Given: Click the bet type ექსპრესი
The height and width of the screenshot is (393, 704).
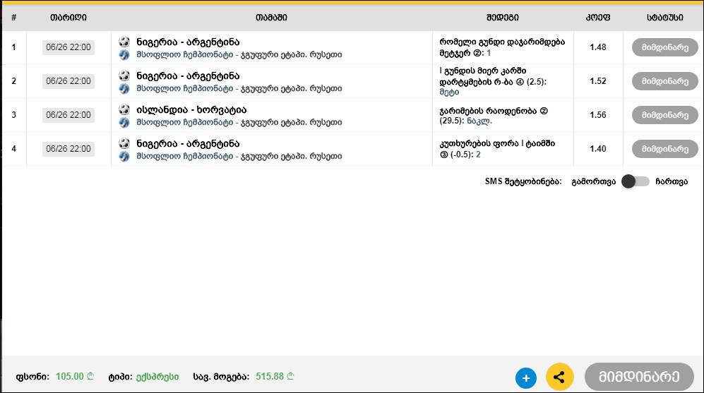Looking at the screenshot, I should (x=157, y=377).
